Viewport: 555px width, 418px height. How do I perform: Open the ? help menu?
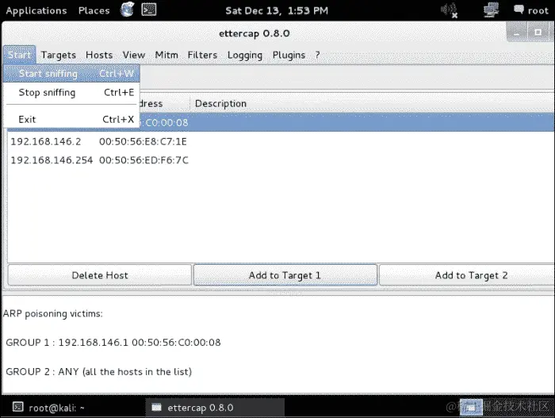[x=317, y=55]
